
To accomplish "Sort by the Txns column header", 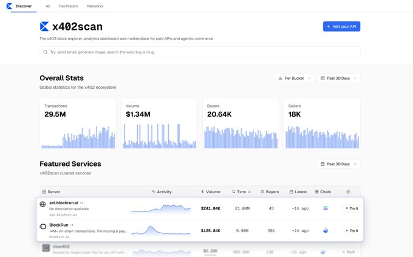I will pos(241,191).
